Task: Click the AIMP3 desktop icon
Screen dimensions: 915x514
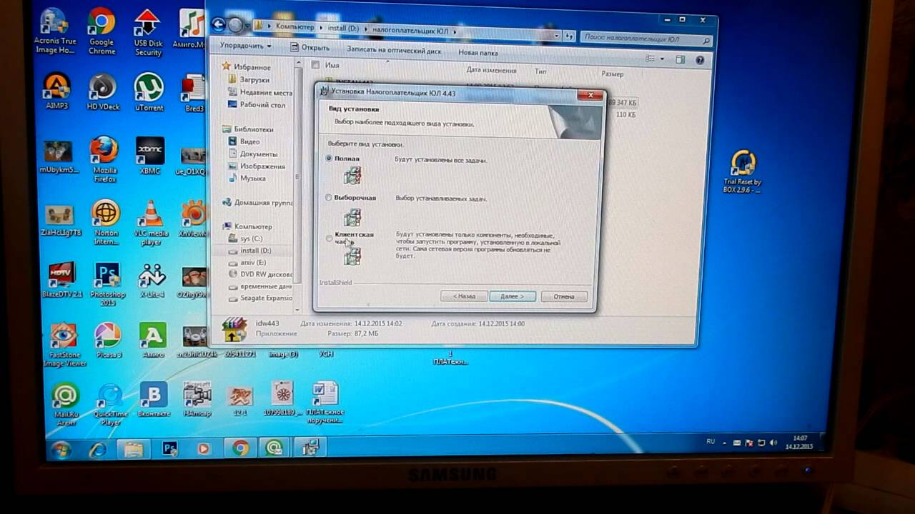Action: (x=57, y=91)
